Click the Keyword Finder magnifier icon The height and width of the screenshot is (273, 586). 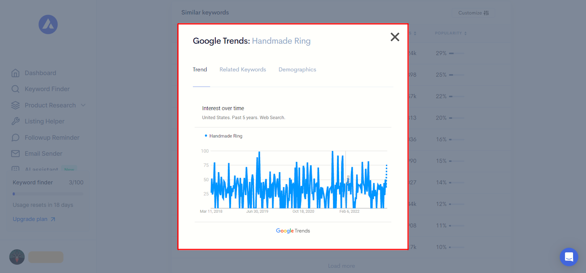click(15, 89)
